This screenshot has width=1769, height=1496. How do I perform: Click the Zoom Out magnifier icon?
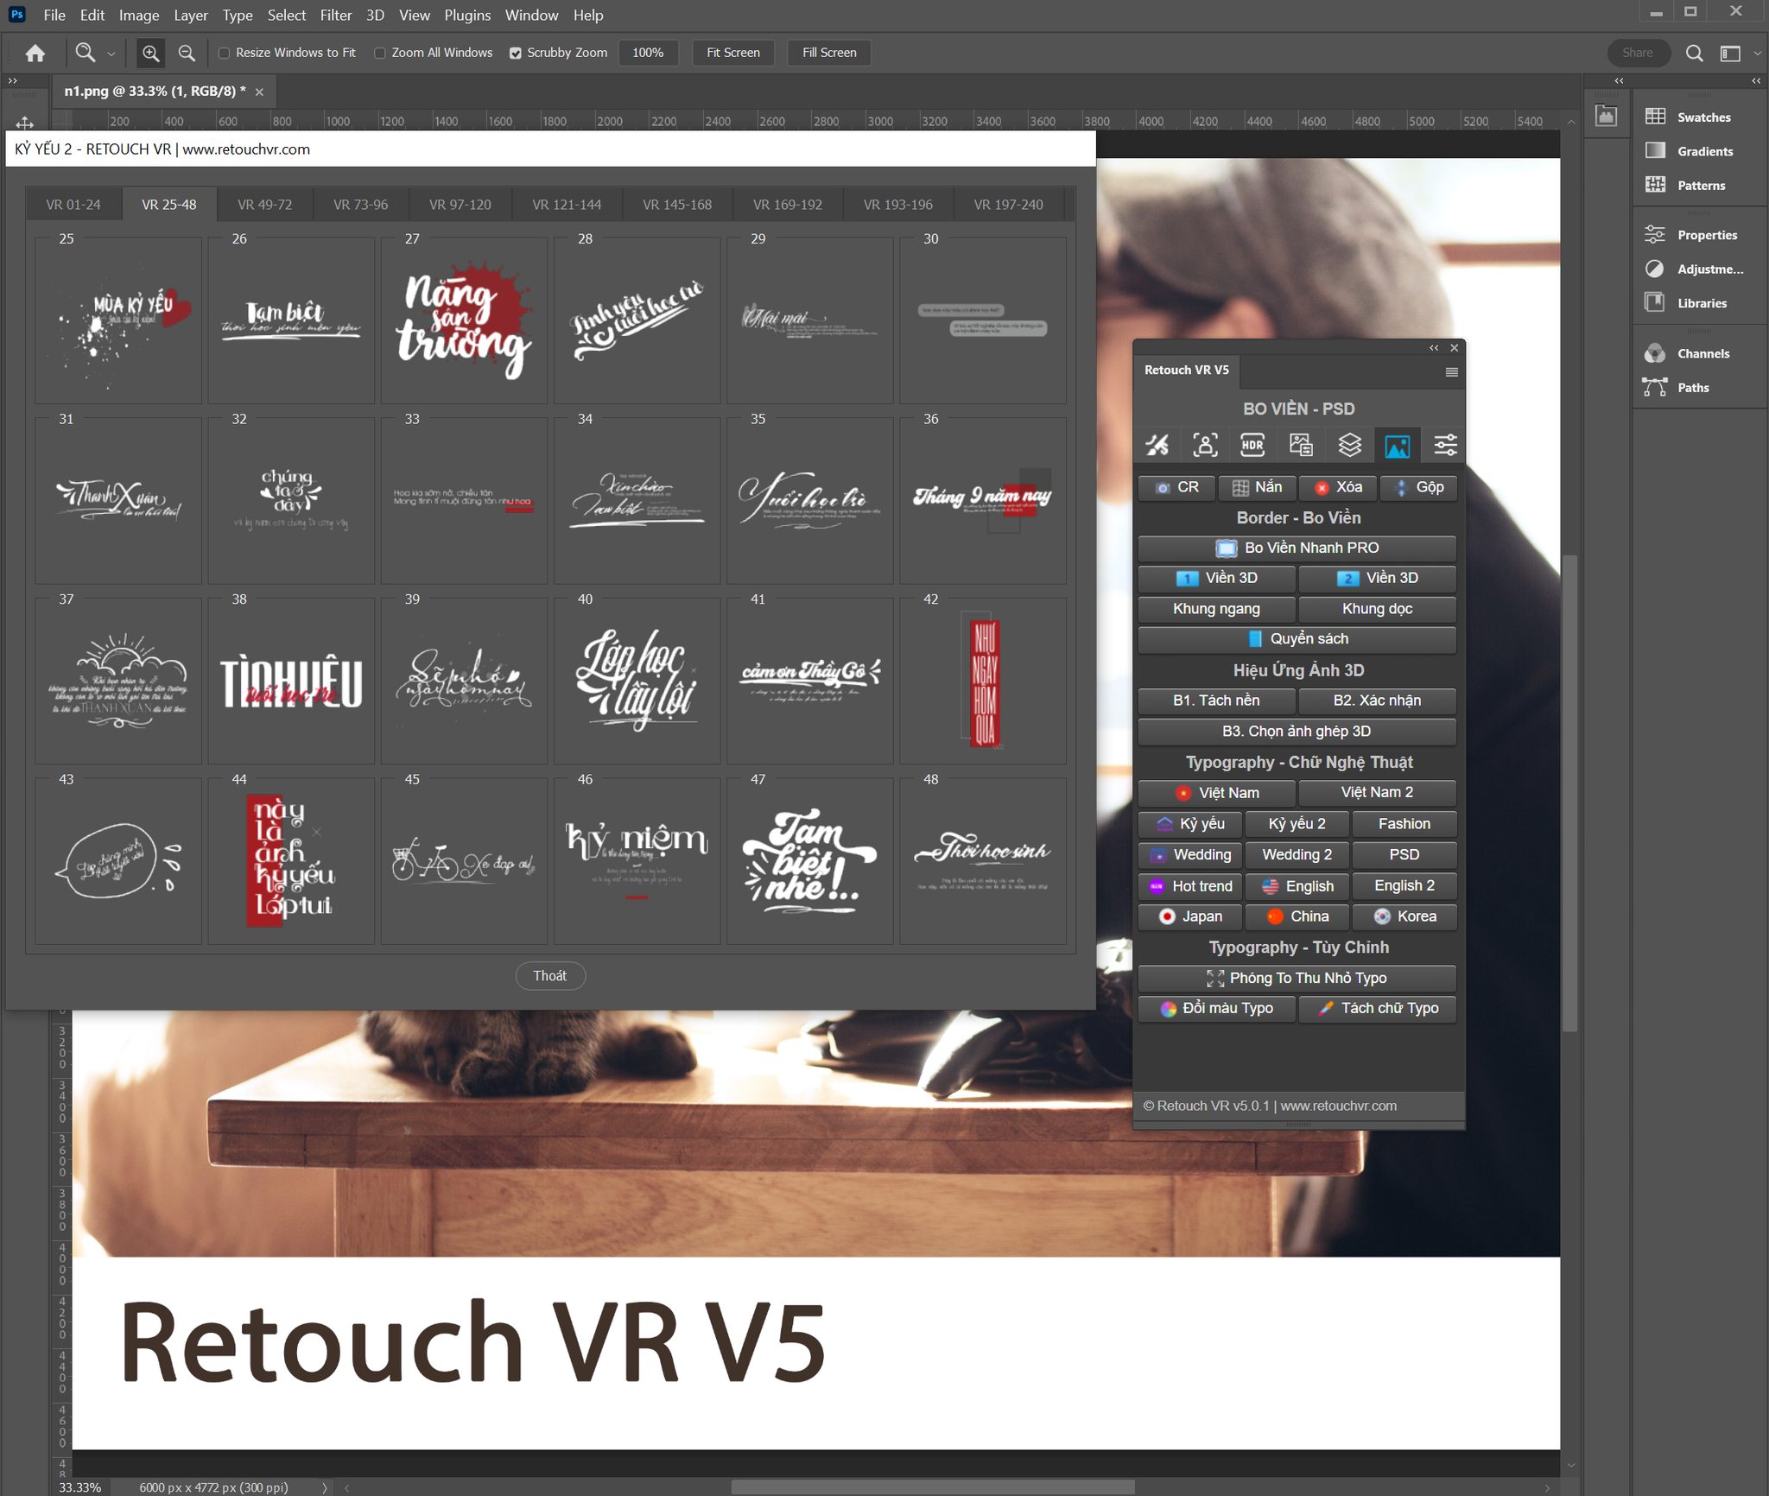pos(186,54)
